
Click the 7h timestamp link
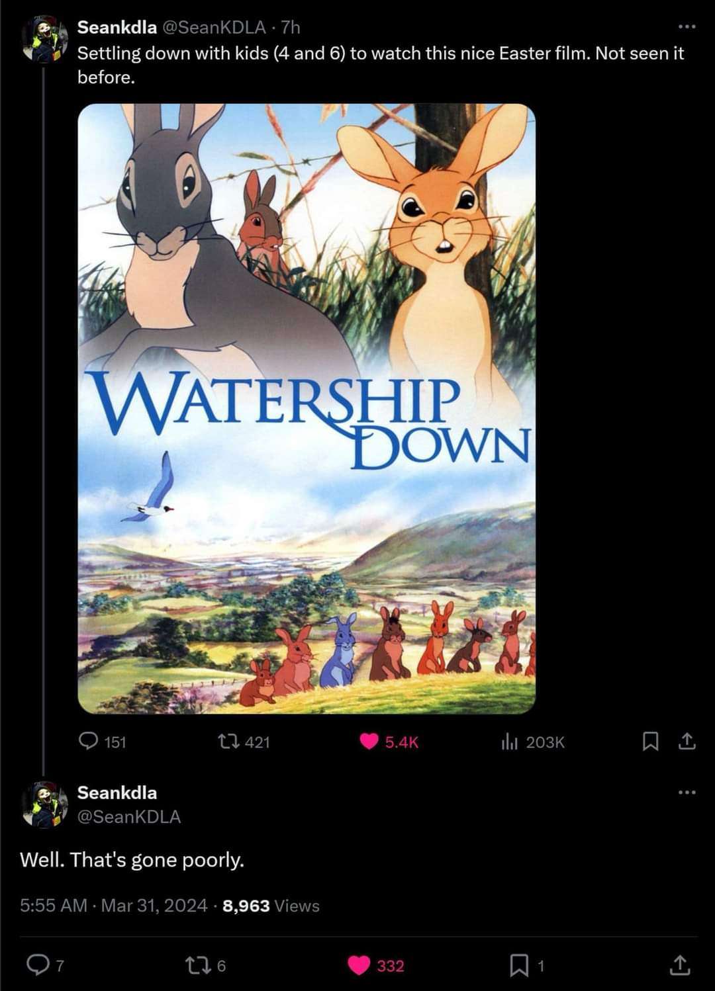[x=290, y=27]
